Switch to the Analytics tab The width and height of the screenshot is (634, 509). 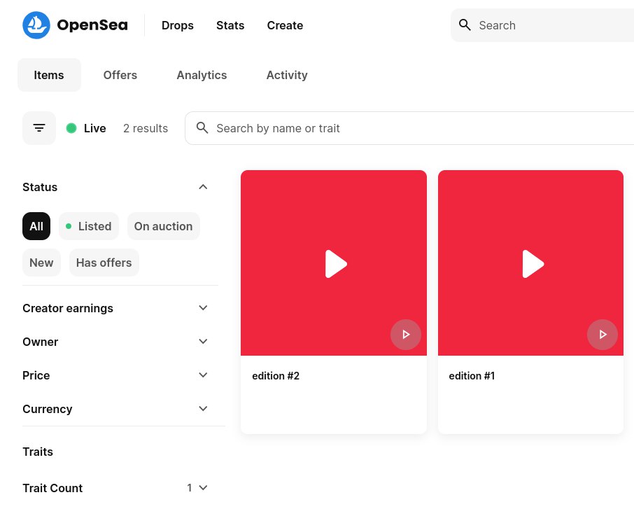[x=202, y=75]
